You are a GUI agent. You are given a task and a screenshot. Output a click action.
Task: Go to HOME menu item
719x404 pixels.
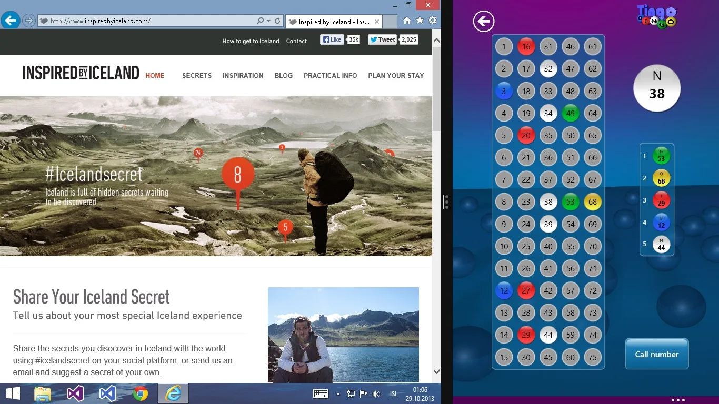155,76
